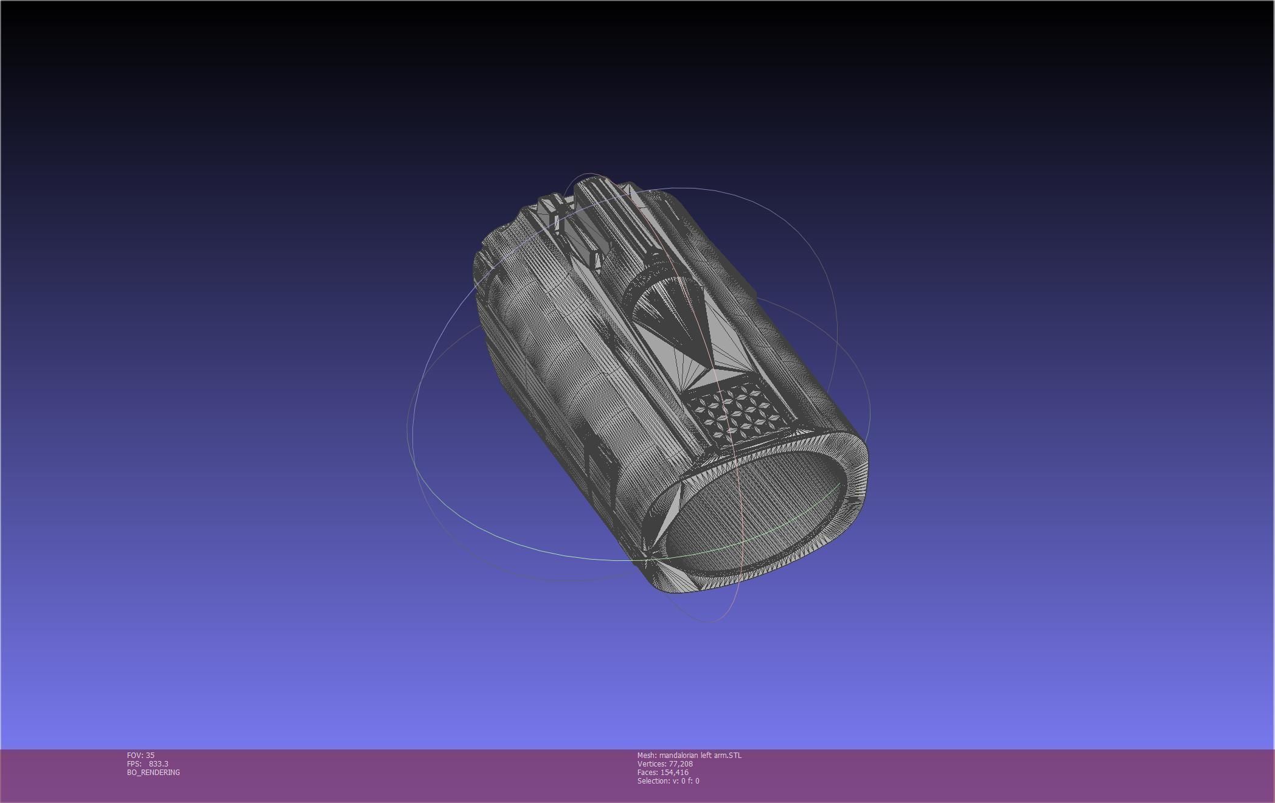This screenshot has height=803, width=1275.
Task: Click the Faces: 154,416 entry
Action: click(663, 772)
